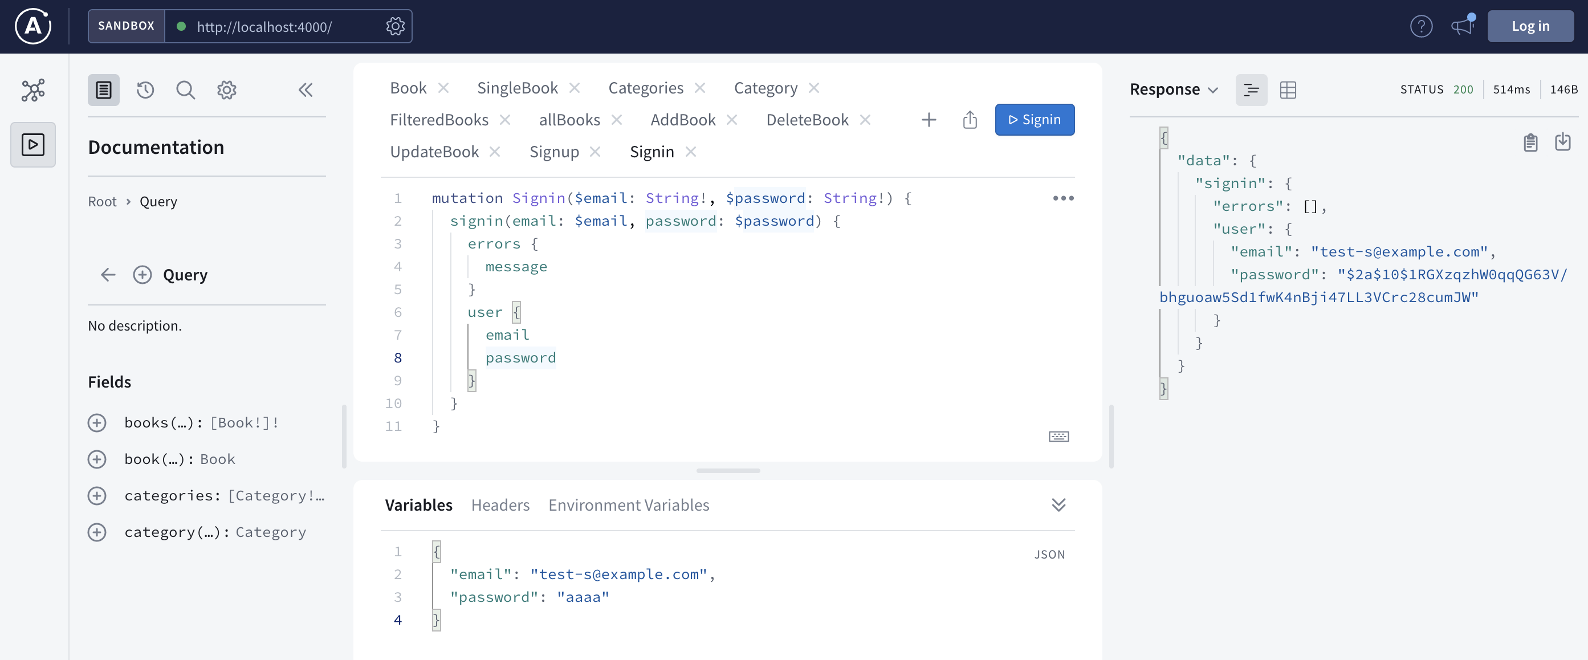Switch to the AddBook tab

click(682, 120)
